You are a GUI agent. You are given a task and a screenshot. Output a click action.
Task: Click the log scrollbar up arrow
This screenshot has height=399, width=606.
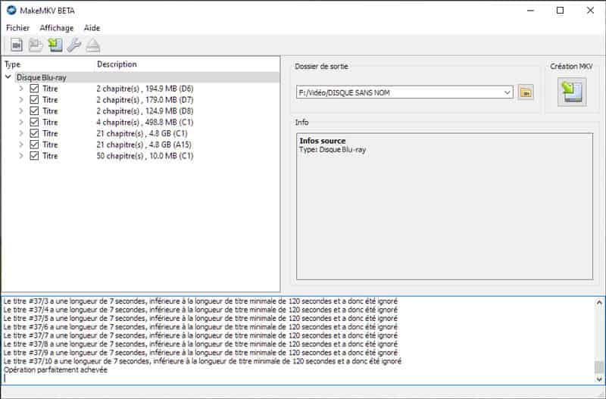tap(599, 302)
